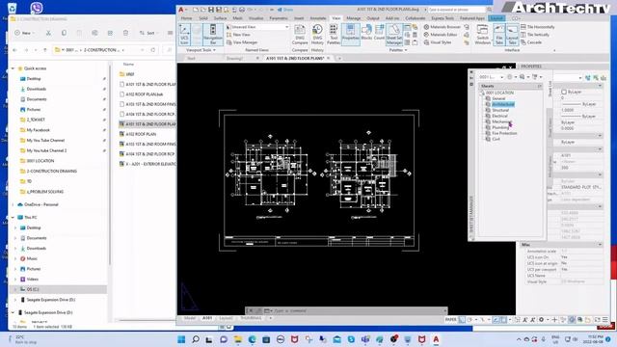The image size is (617, 347).
Task: Switch to the A101 layout tab
Action: click(207, 318)
